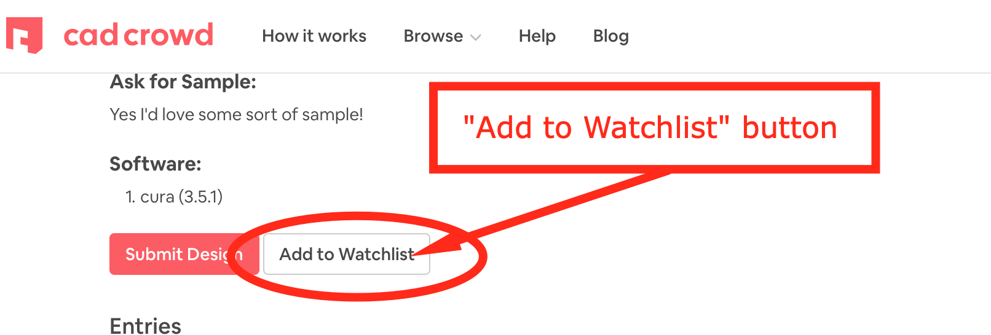
Task: Open the cad crowd wordmark home link
Action: point(138,35)
